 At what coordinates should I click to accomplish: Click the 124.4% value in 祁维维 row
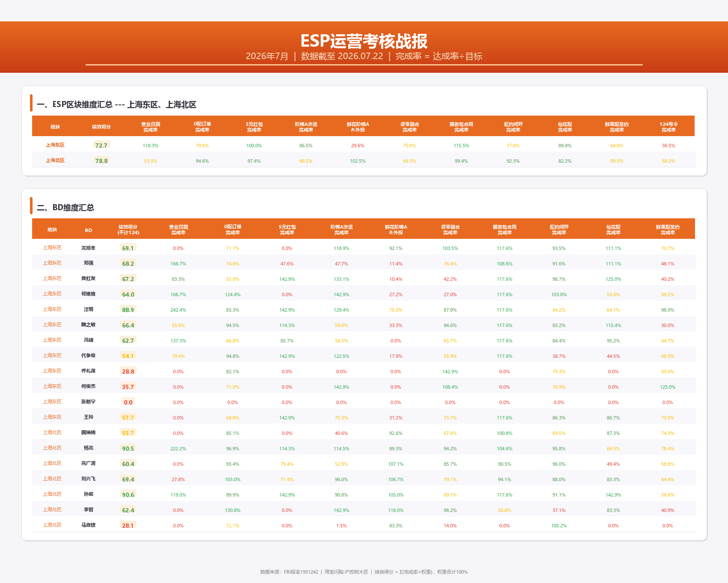233,294
